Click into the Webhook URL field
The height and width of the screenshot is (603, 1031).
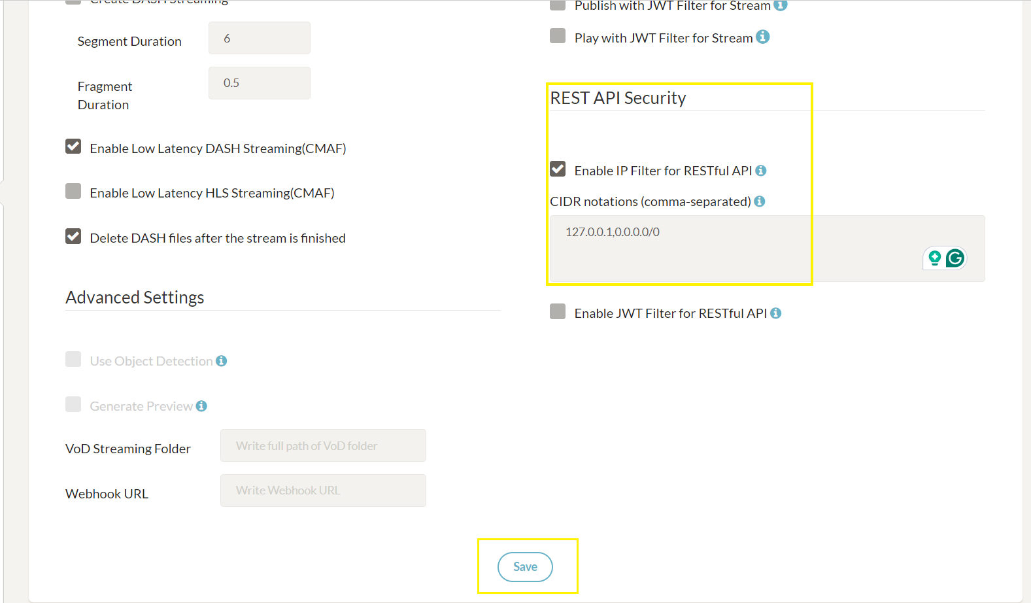pos(323,491)
